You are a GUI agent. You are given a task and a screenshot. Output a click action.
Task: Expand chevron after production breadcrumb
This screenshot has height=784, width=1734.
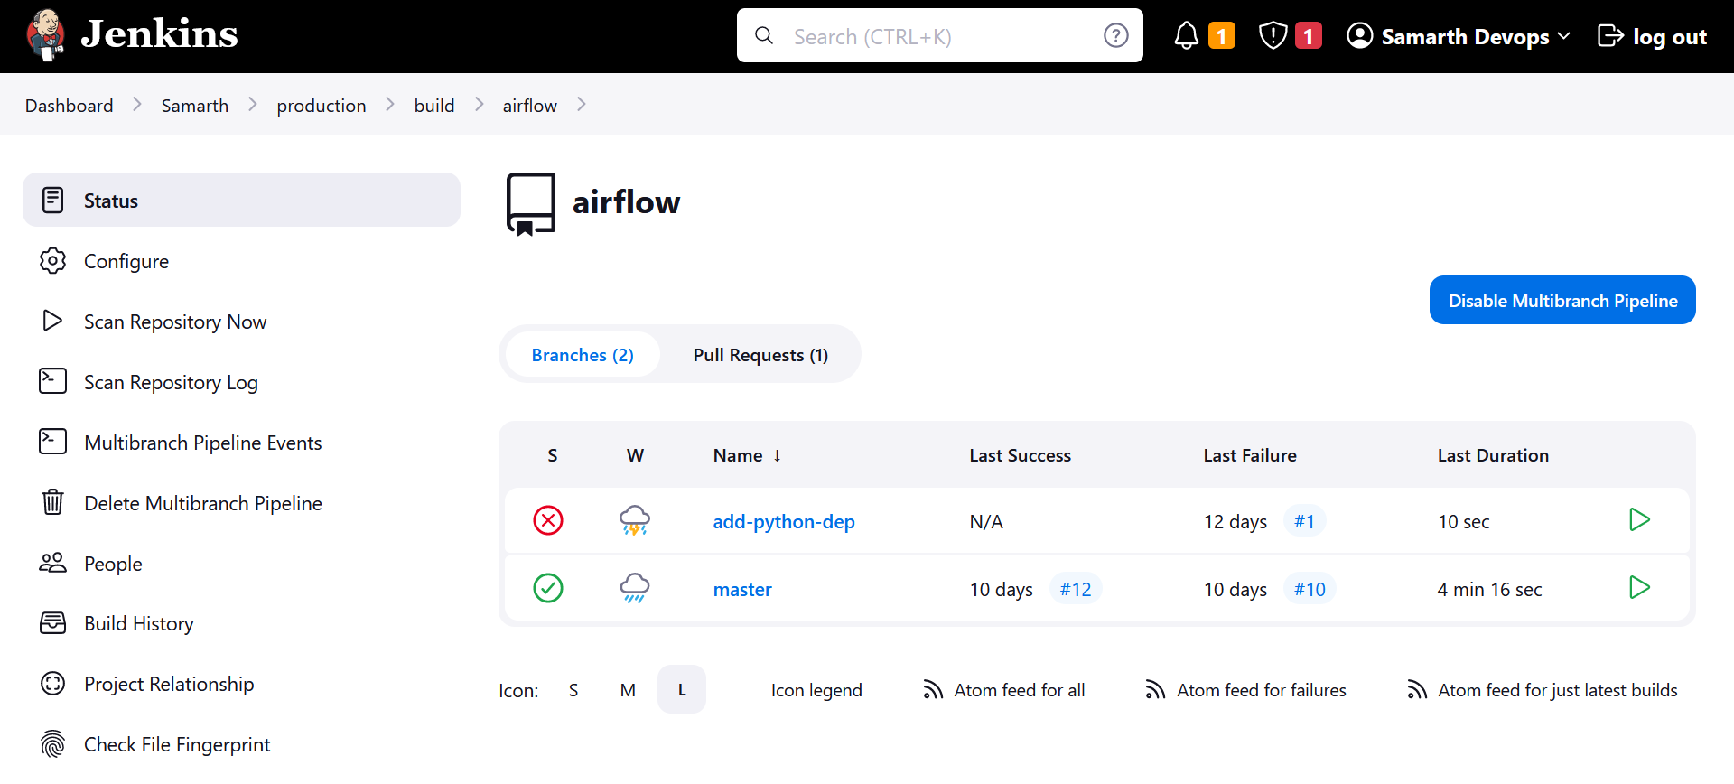pyautogui.click(x=390, y=105)
